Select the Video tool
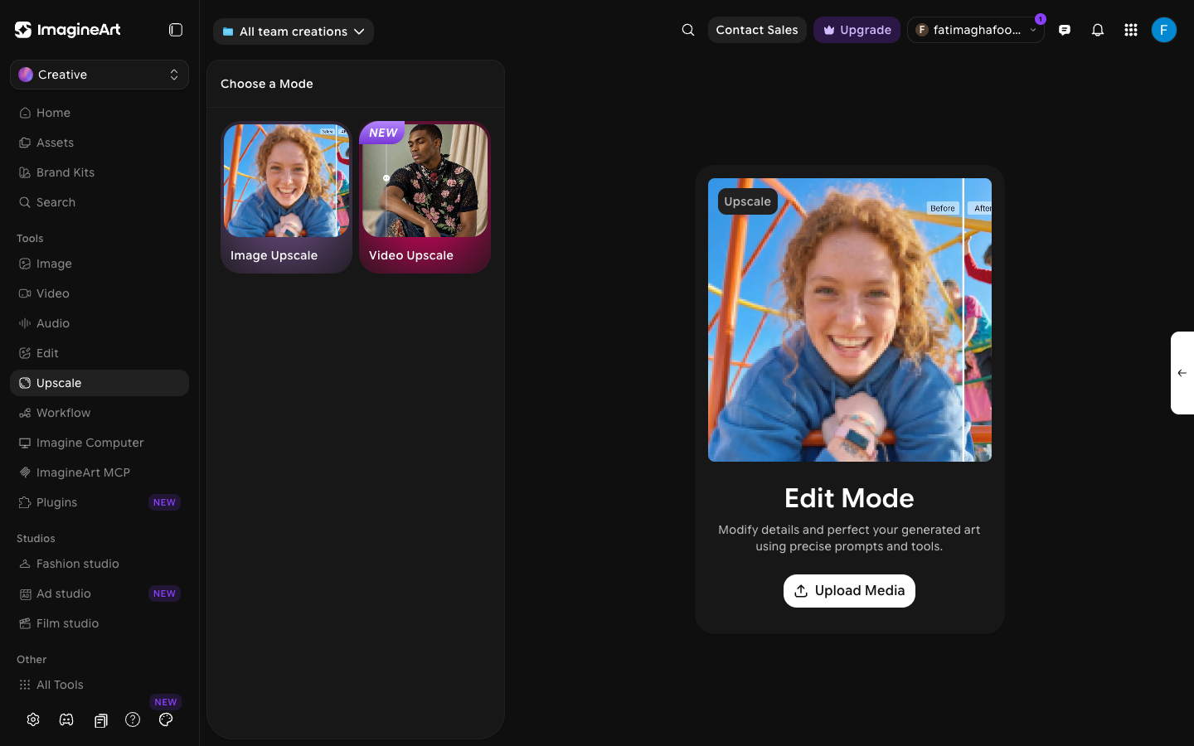Screen dimensions: 1194x746 click(x=99, y=293)
